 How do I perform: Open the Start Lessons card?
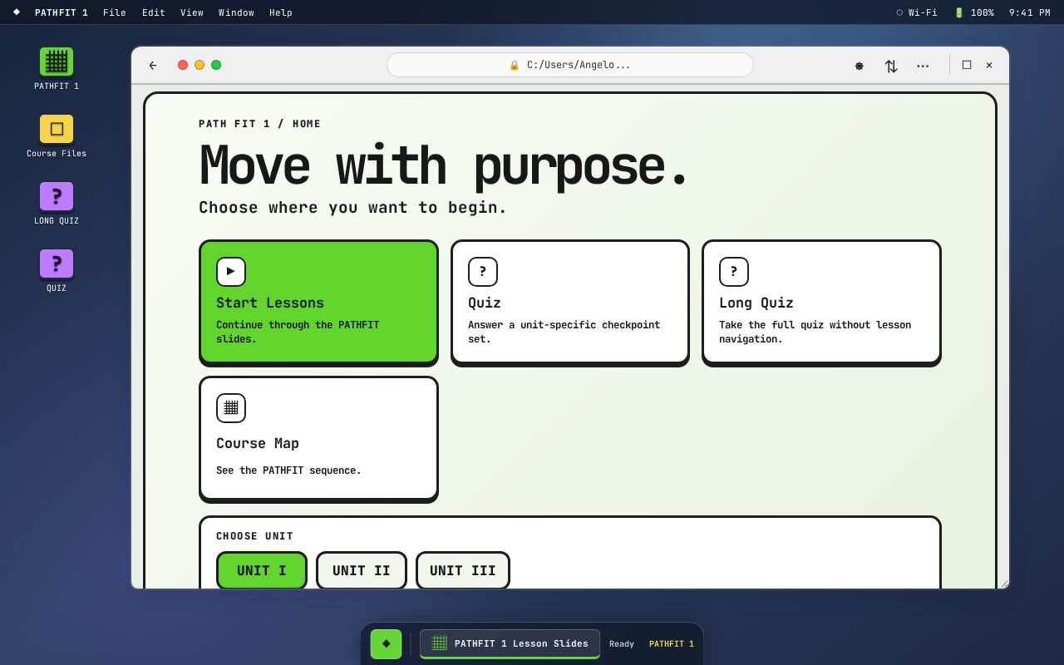[x=318, y=302]
